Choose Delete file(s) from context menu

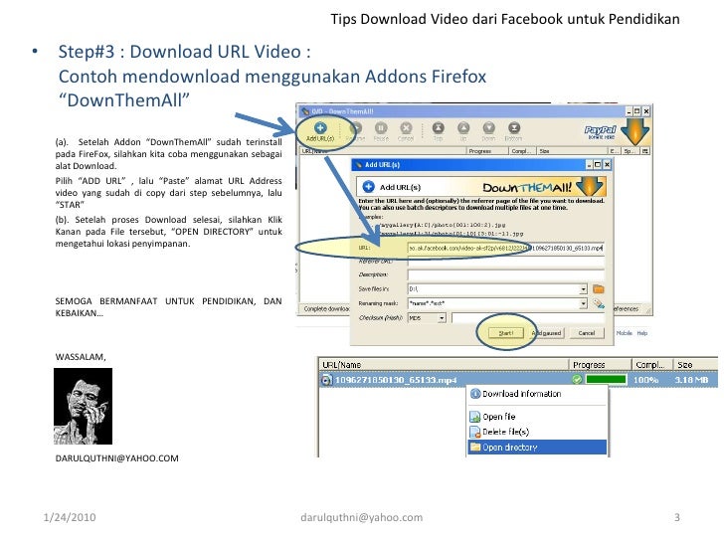537,432
